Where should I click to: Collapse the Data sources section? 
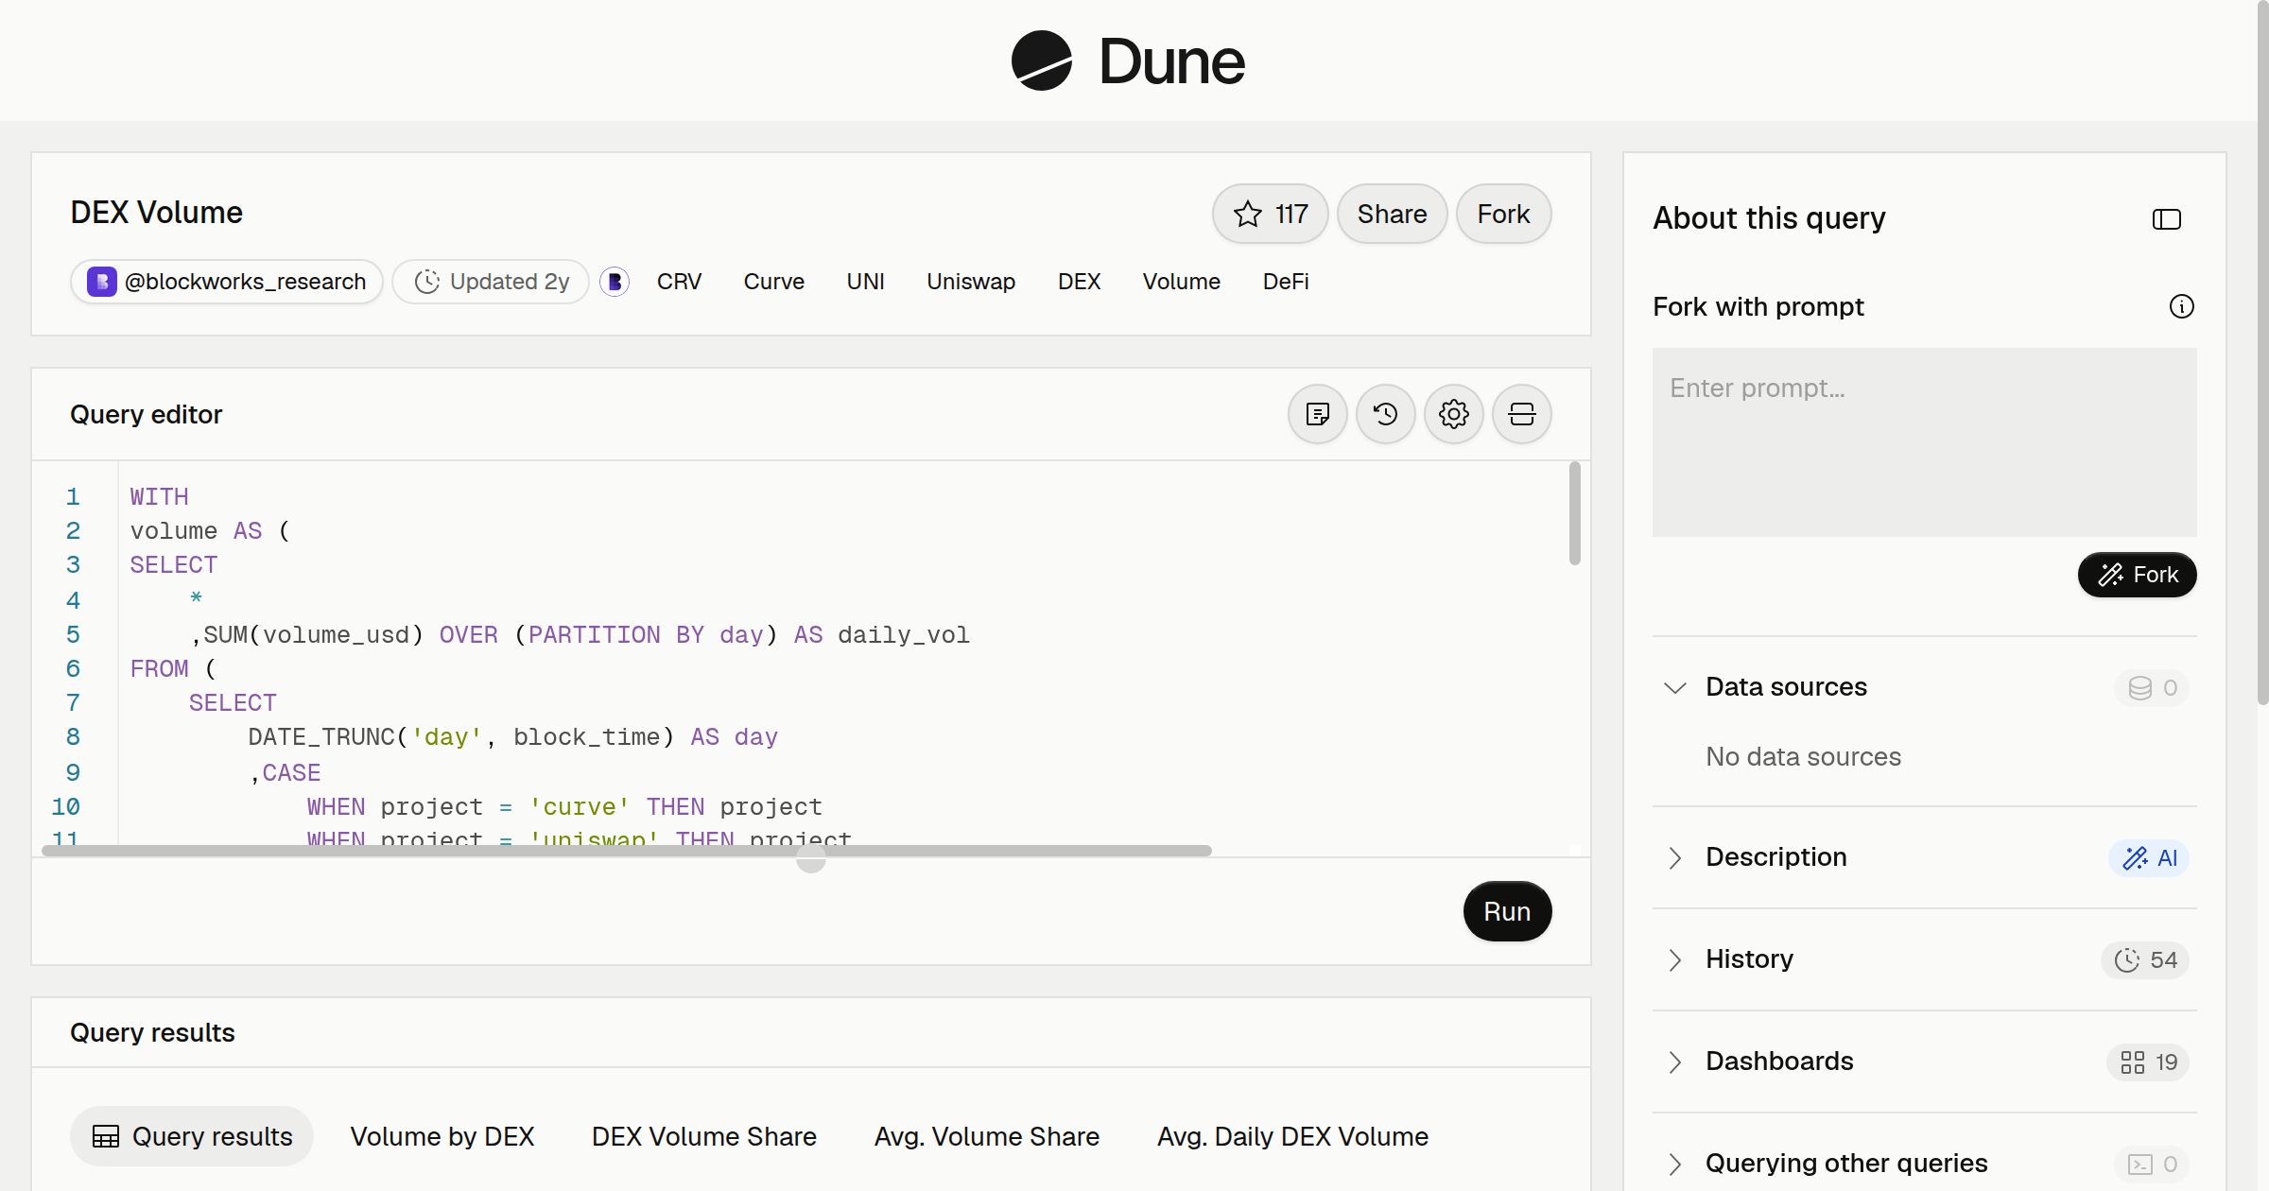point(1674,687)
